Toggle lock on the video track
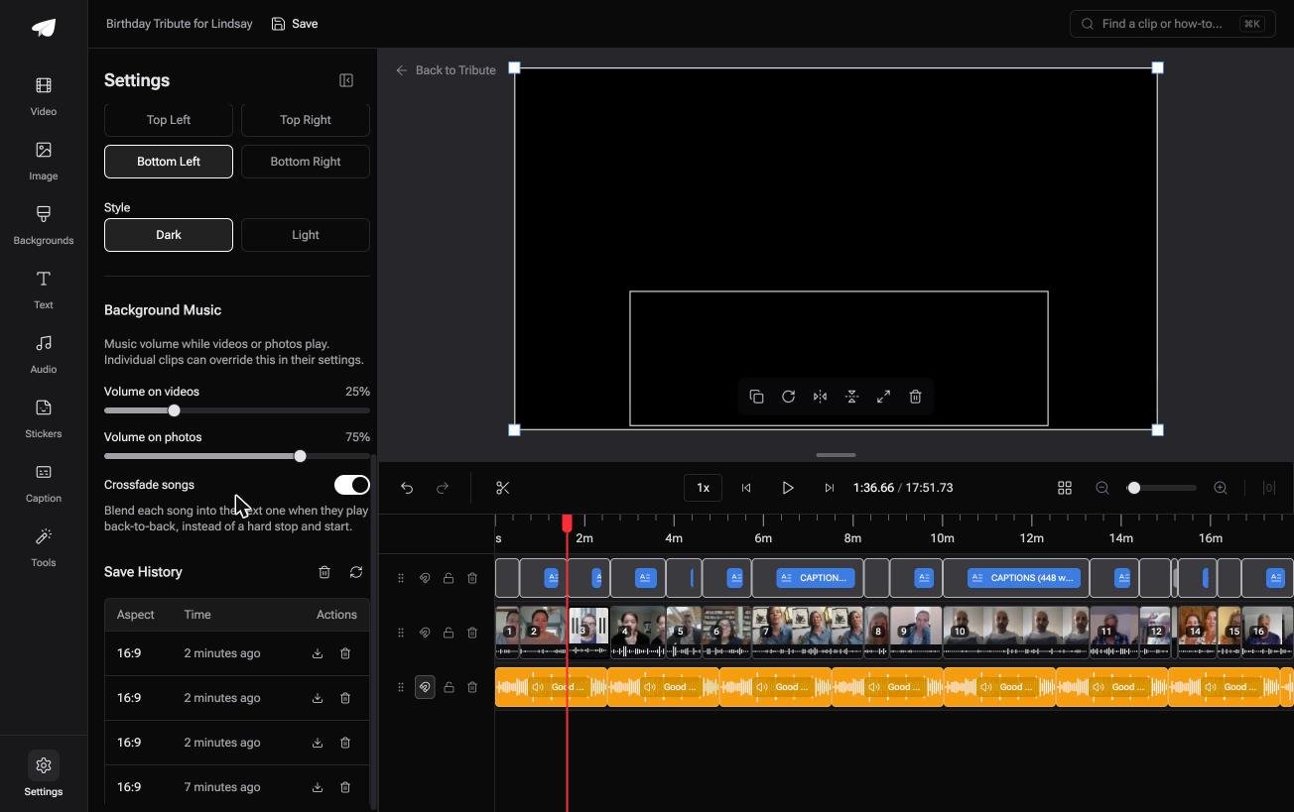The height and width of the screenshot is (812, 1294). 449,633
